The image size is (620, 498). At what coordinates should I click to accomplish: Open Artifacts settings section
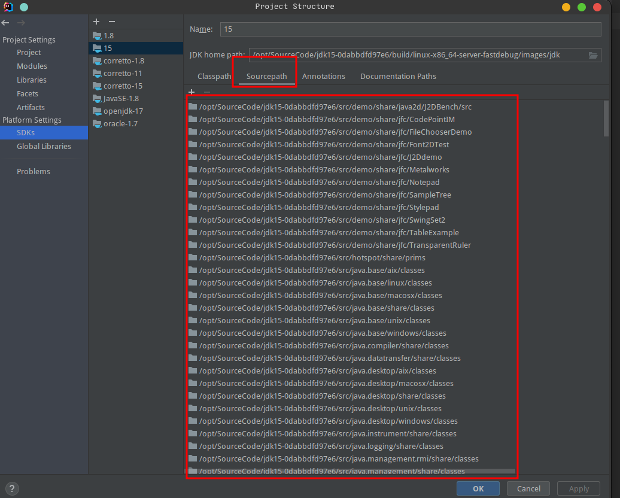pyautogui.click(x=31, y=107)
